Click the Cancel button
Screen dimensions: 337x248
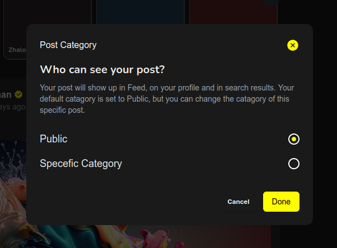coord(238,202)
